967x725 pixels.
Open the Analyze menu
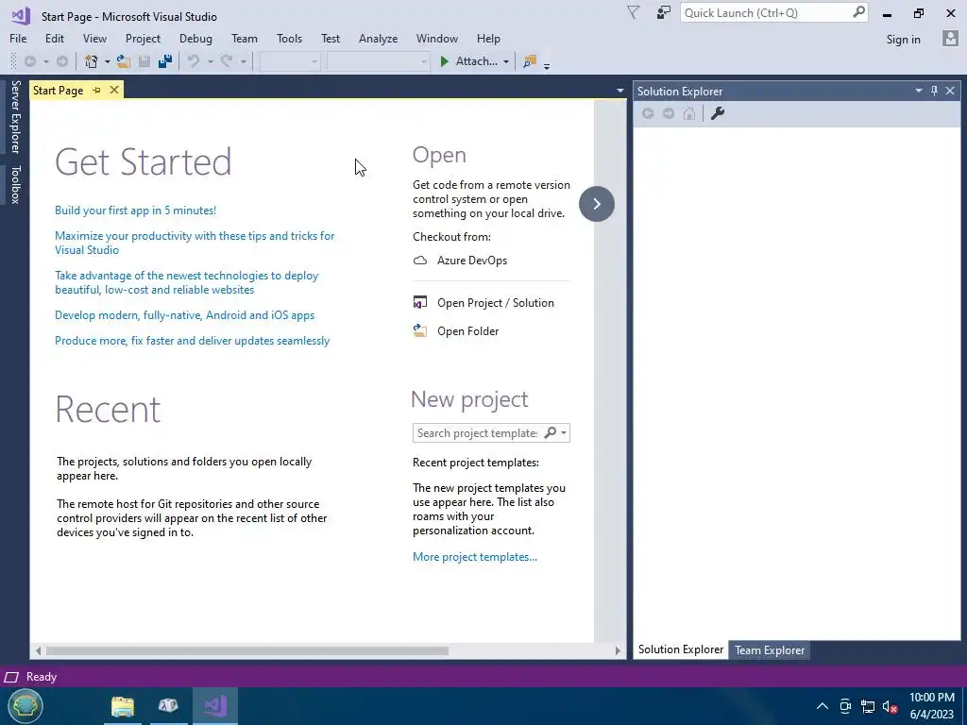(378, 38)
